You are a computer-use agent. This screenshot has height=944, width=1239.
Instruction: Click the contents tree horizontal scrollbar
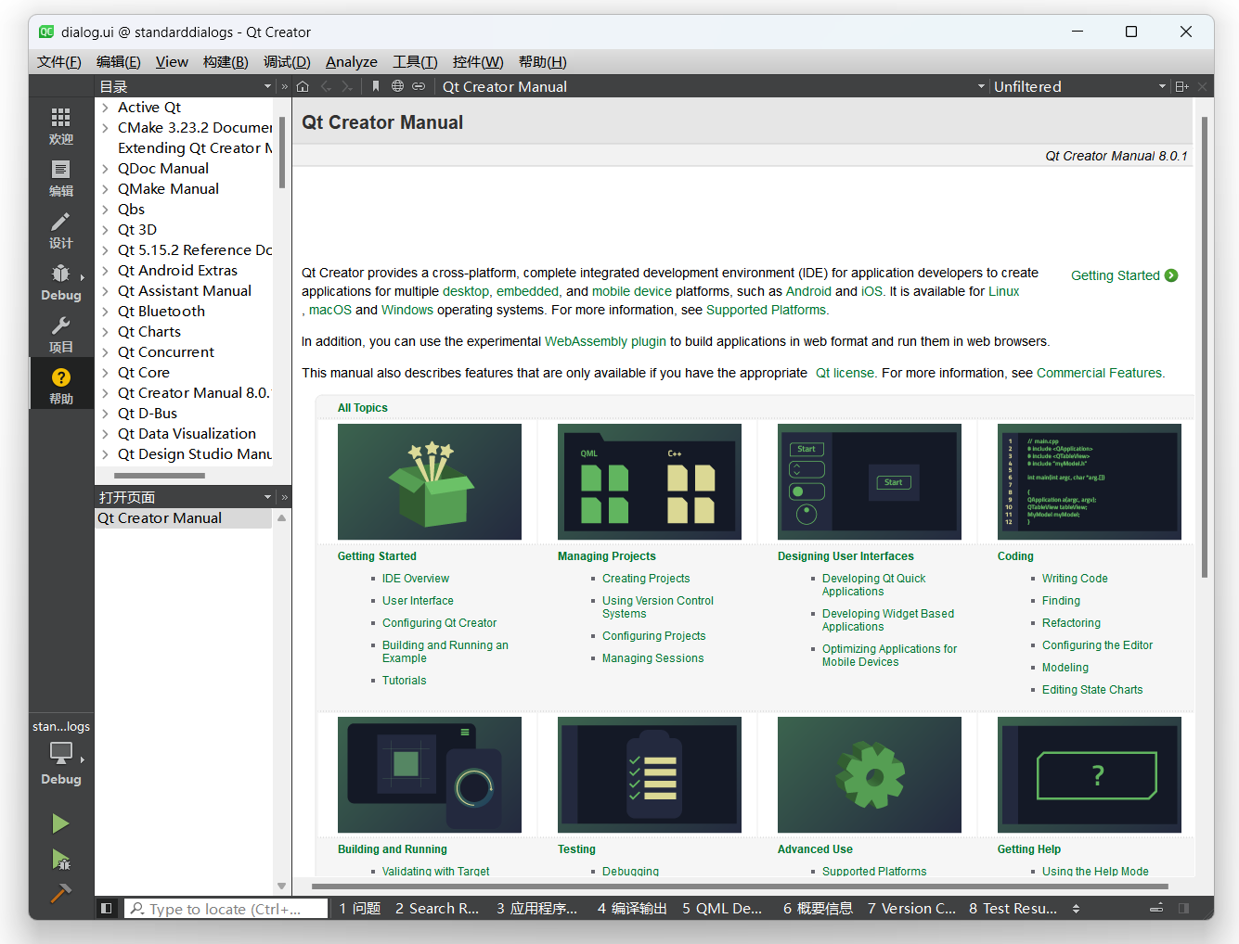(160, 476)
